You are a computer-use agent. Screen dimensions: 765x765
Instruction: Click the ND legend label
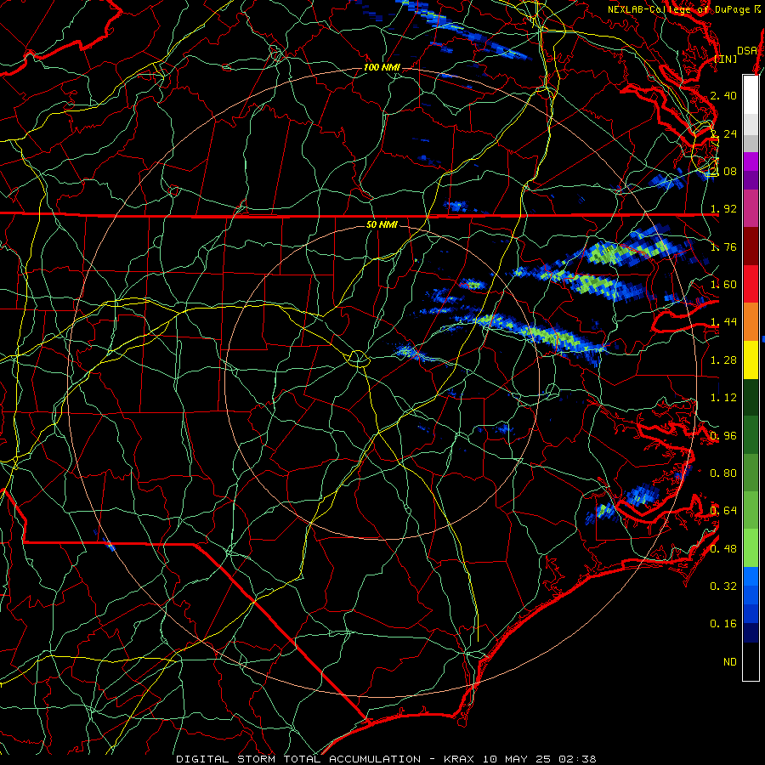click(730, 662)
